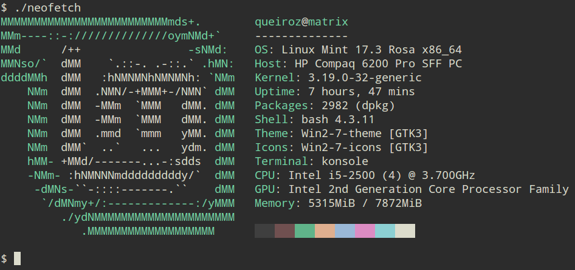Click the brownish-red color block
The height and width of the screenshot is (270, 575).
pos(285,231)
